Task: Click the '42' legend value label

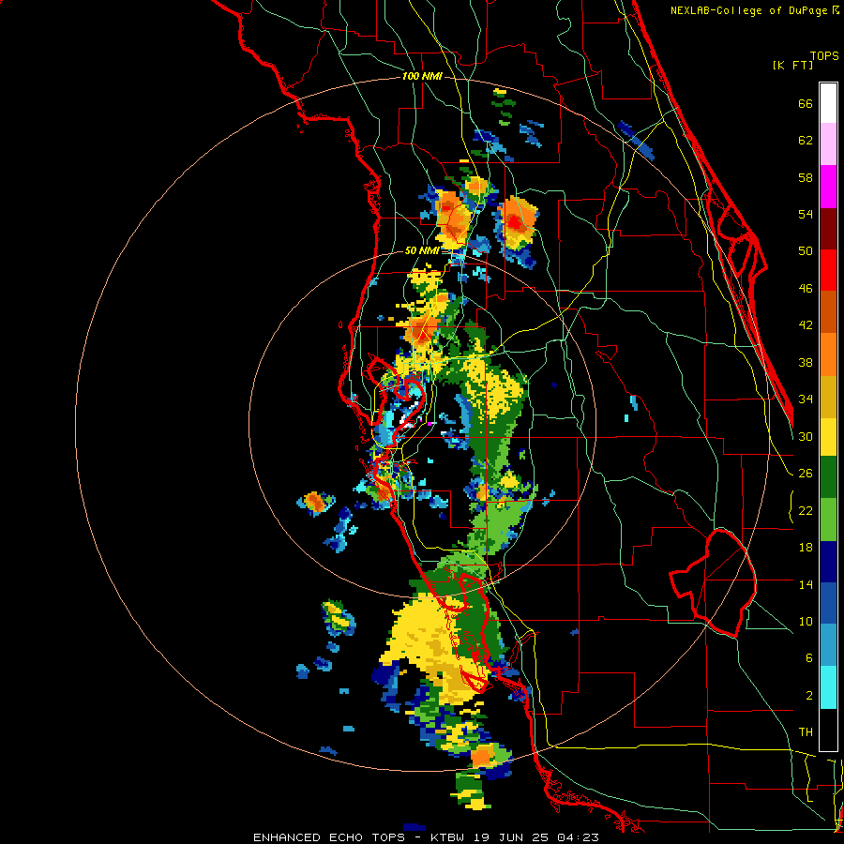Action: (x=806, y=325)
